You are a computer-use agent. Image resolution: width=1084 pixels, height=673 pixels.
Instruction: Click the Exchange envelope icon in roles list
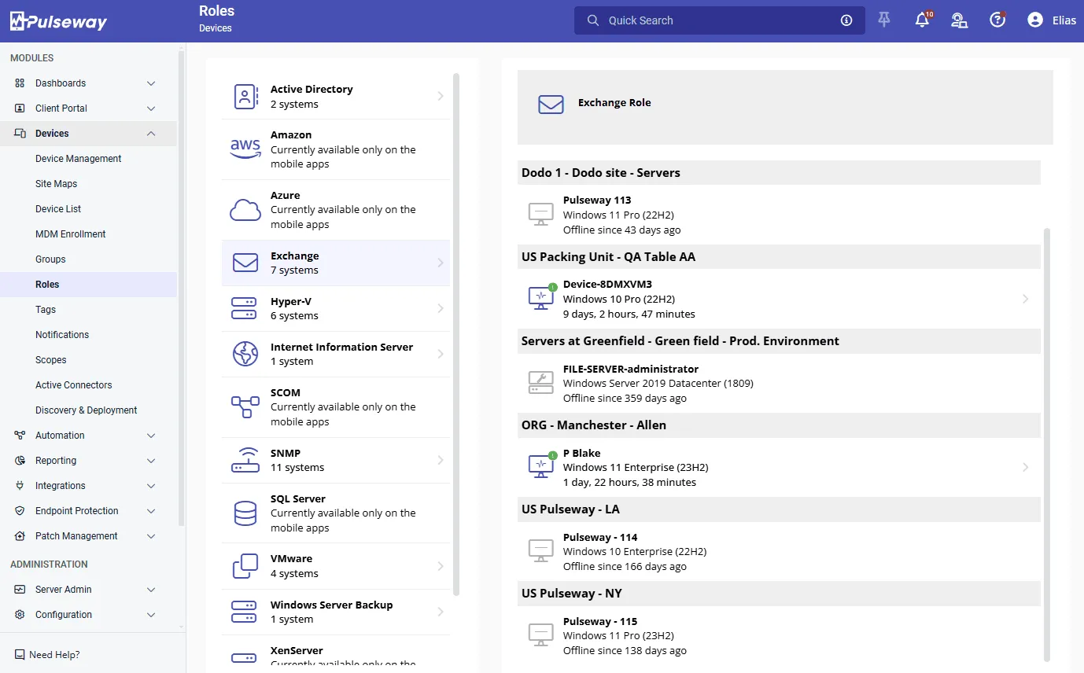(x=245, y=263)
